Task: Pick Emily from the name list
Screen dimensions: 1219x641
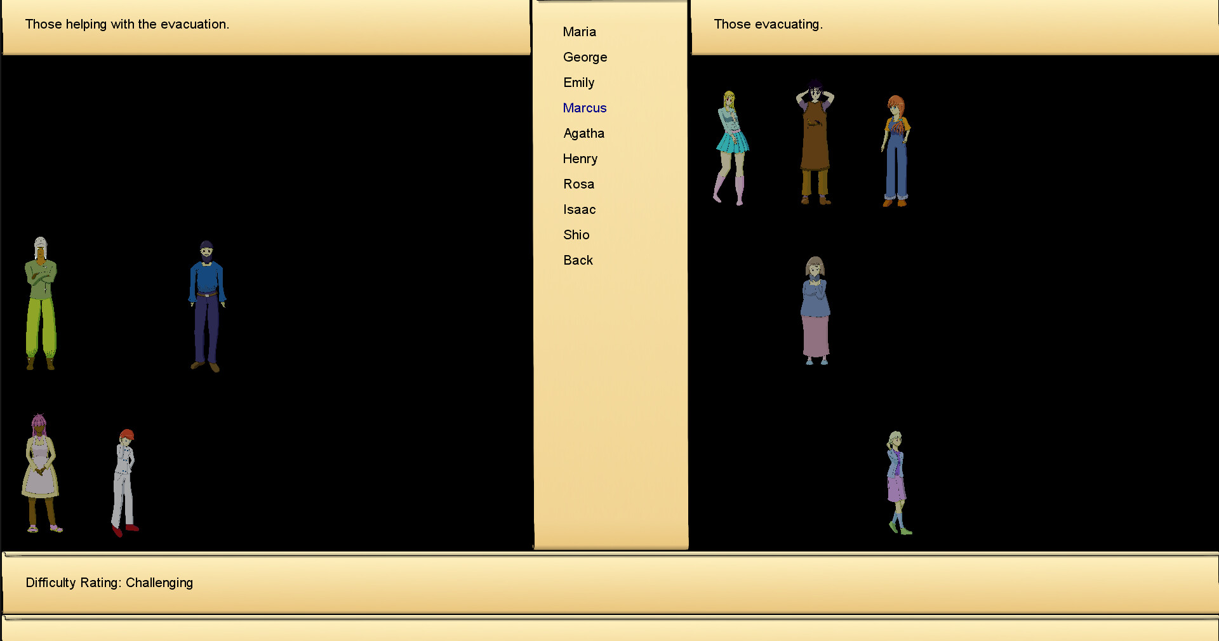Action: tap(578, 83)
